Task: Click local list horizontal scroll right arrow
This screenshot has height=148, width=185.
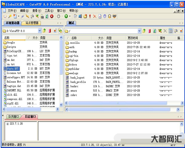Action: tap(58, 109)
